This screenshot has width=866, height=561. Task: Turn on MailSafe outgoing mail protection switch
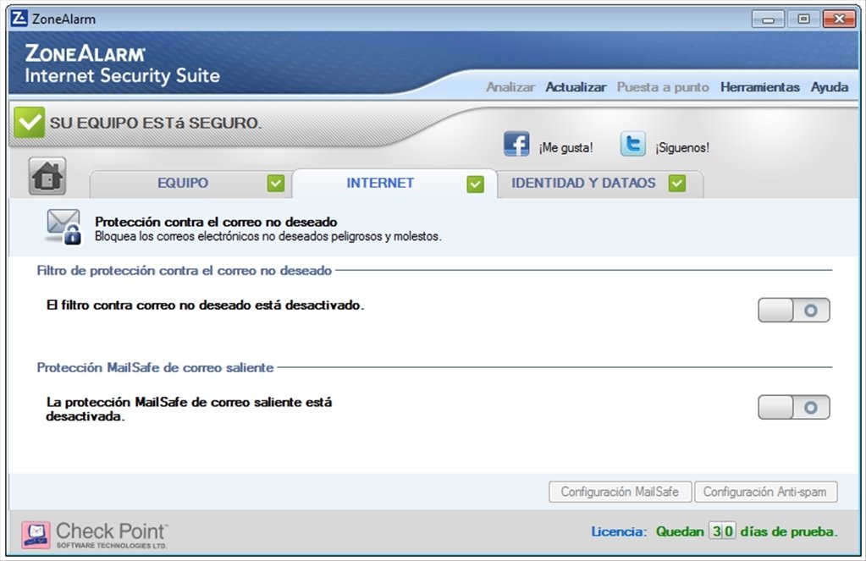click(x=794, y=408)
